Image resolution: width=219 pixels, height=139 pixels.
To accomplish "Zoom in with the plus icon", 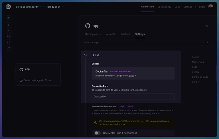I will point(9,25).
